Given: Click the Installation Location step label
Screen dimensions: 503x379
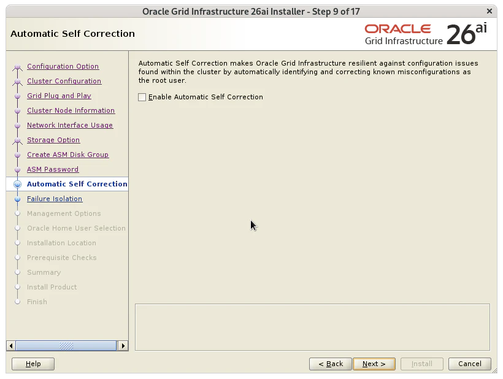Looking at the screenshot, I should pyautogui.click(x=61, y=243).
